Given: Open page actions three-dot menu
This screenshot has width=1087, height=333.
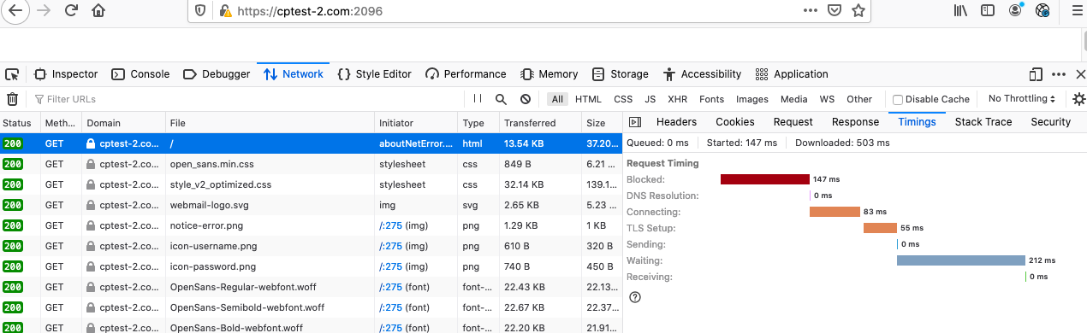Looking at the screenshot, I should click(x=811, y=11).
